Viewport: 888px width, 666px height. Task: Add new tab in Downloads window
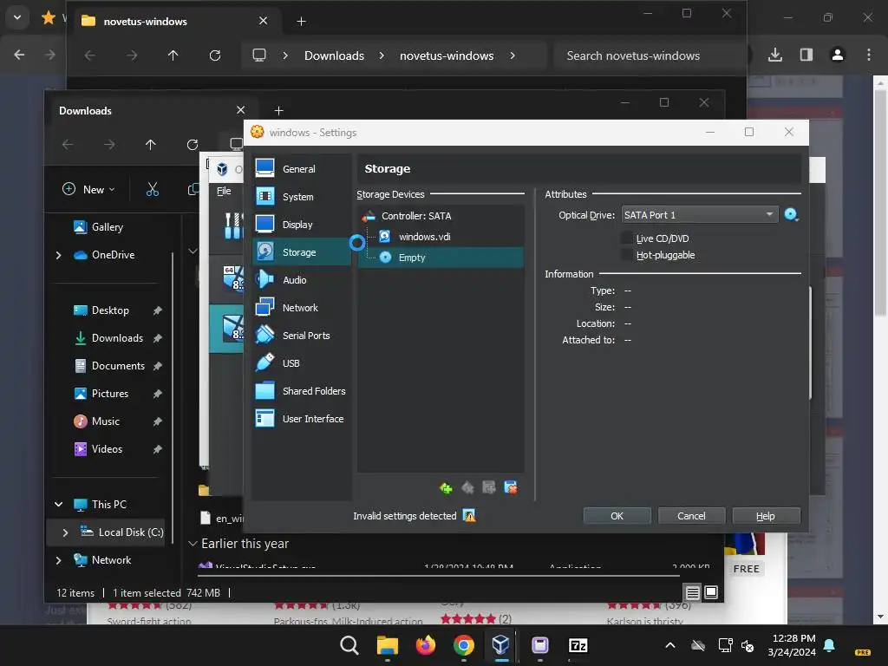(x=278, y=110)
